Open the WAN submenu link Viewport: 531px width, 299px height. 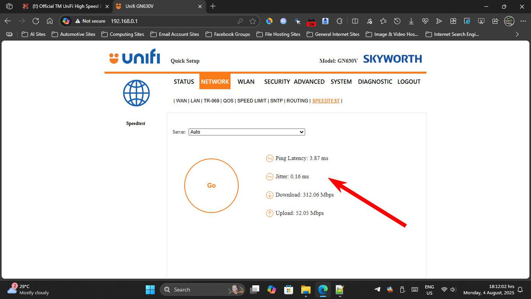(181, 101)
